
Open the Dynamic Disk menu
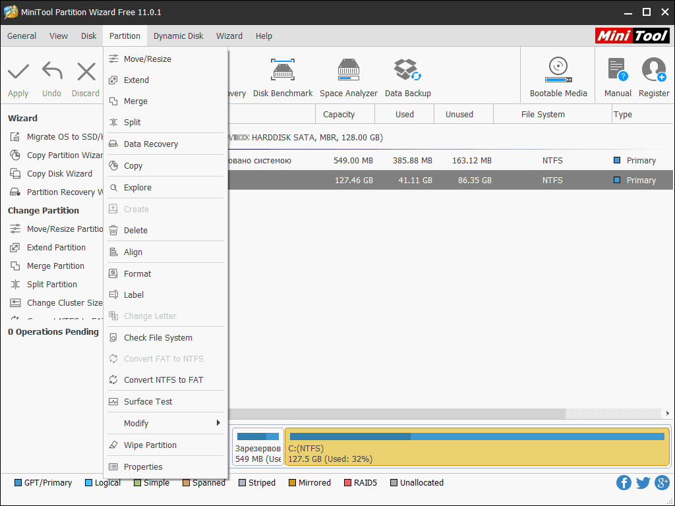point(178,36)
